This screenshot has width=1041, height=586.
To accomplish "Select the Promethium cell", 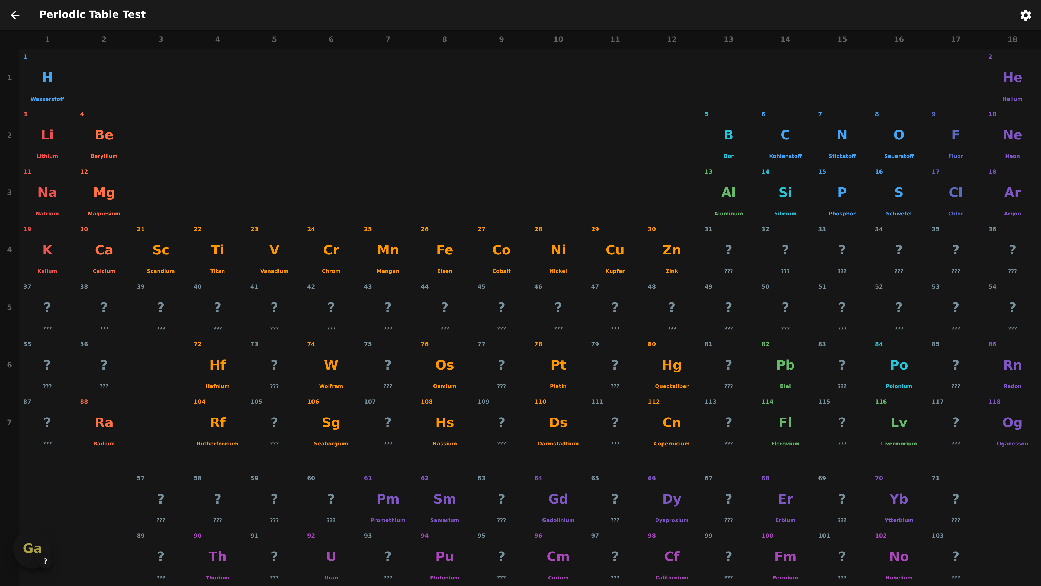I will [388, 499].
